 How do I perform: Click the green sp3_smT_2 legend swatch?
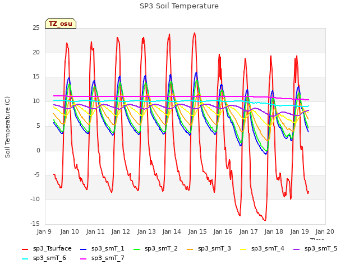point(136,249)
